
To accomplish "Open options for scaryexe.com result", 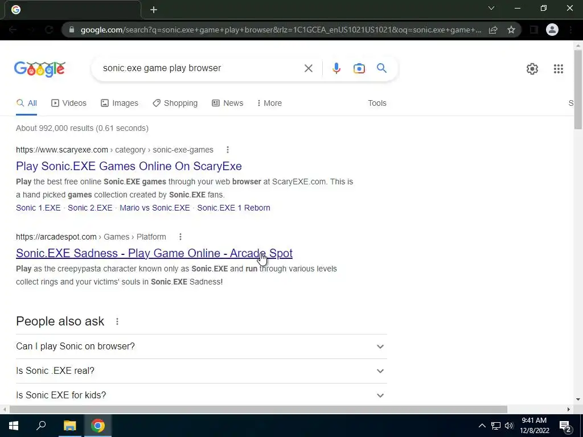I will click(x=228, y=150).
